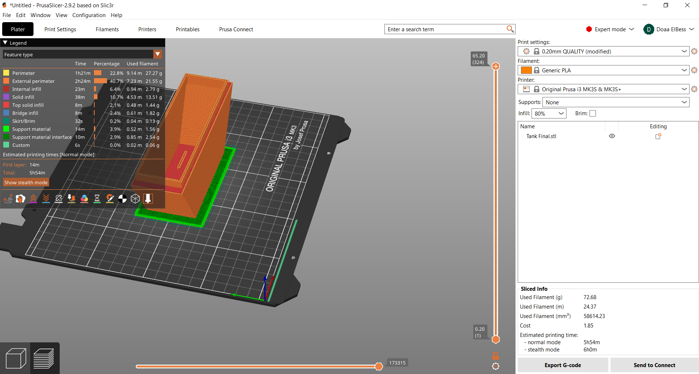Screen dimensions: 699x374
Task: Switch to 3D editor cube view
Action: click(16, 358)
